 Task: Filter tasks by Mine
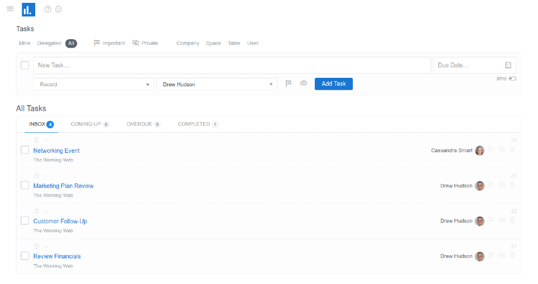[24, 43]
